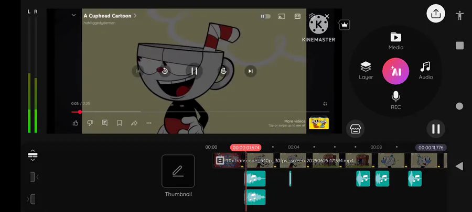This screenshot has width=472, height=212.
Task: Rewind ten seconds
Action: [x=165, y=71]
